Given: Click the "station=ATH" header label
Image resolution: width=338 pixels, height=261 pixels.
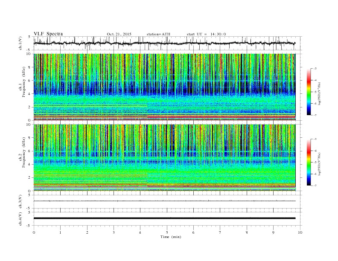Looking at the screenshot, I should tap(158, 34).
